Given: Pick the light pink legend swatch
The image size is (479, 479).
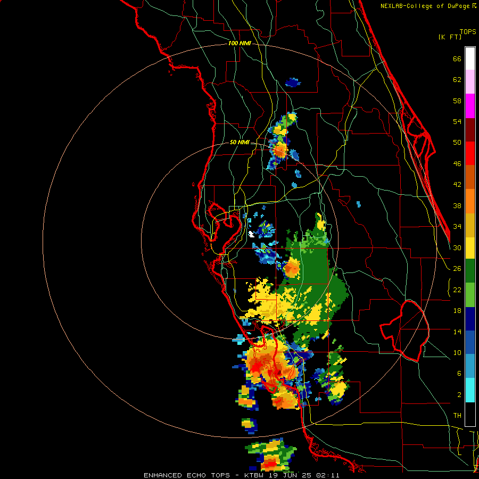Looking at the screenshot, I should [470, 82].
